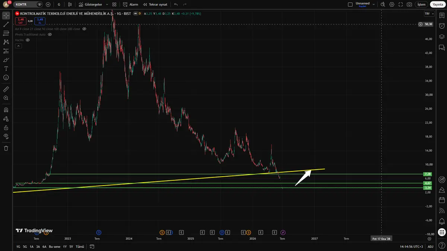447x251 pixels.
Task: Select the 1G time range
Action: click(18, 247)
